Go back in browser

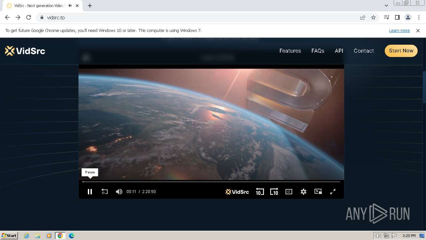click(7, 17)
